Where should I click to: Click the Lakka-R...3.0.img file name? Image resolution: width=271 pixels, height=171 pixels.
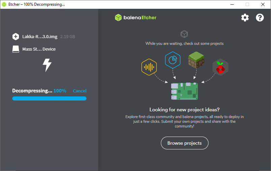coord(40,36)
